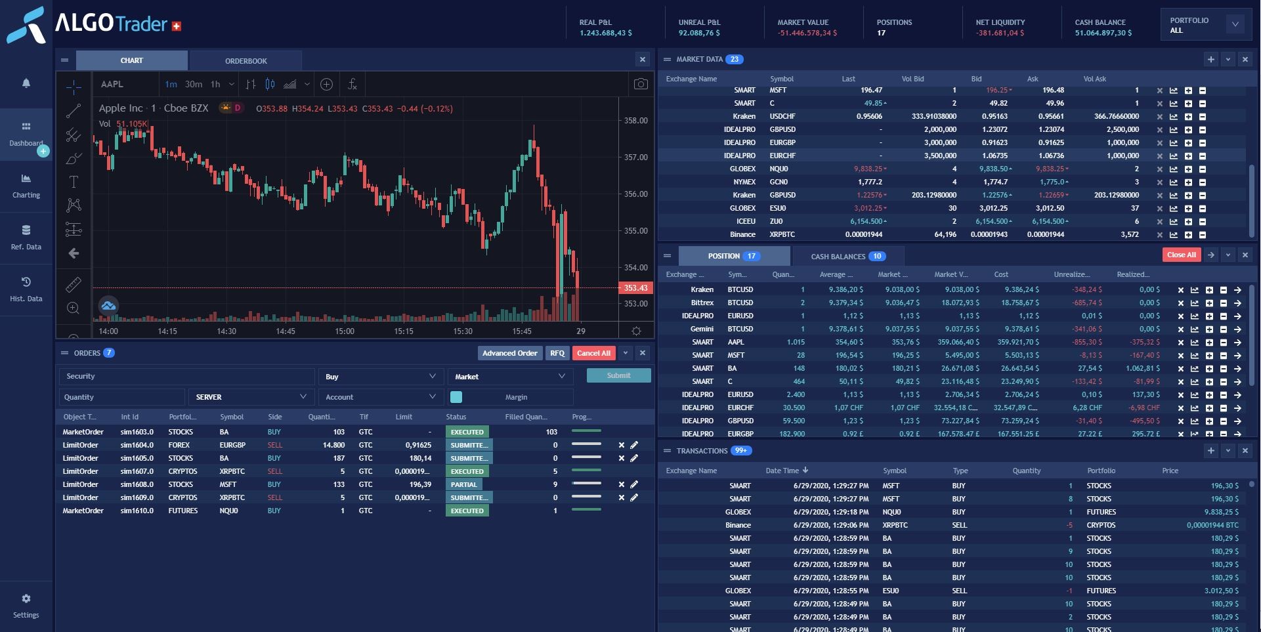The image size is (1261, 632).
Task: Select the text annotation tool
Action: 74,182
